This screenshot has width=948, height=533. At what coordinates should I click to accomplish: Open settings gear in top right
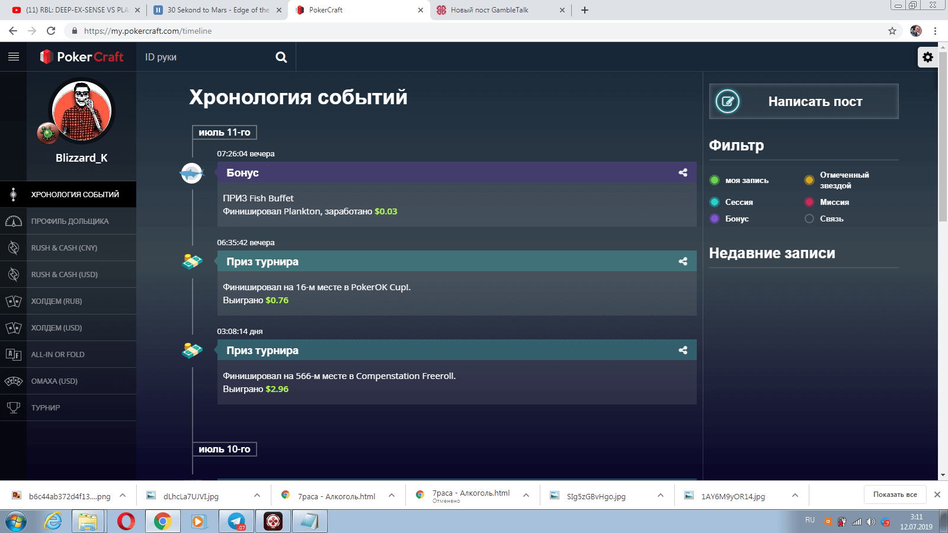(928, 57)
